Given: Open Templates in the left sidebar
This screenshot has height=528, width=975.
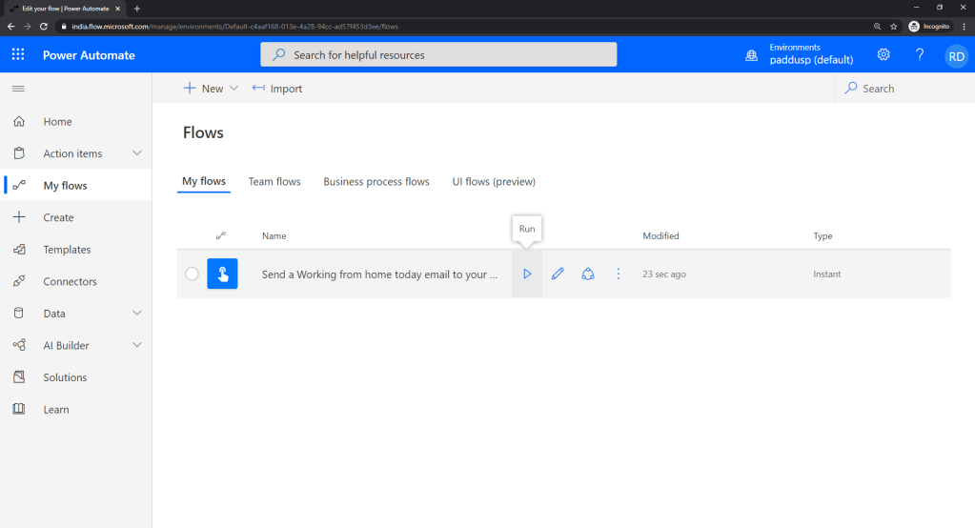Looking at the screenshot, I should coord(67,250).
